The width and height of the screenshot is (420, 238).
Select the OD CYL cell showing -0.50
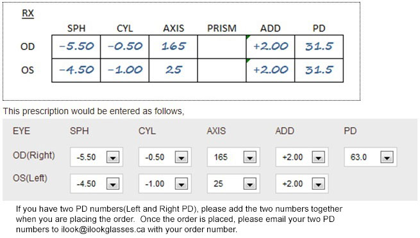tap(125, 47)
